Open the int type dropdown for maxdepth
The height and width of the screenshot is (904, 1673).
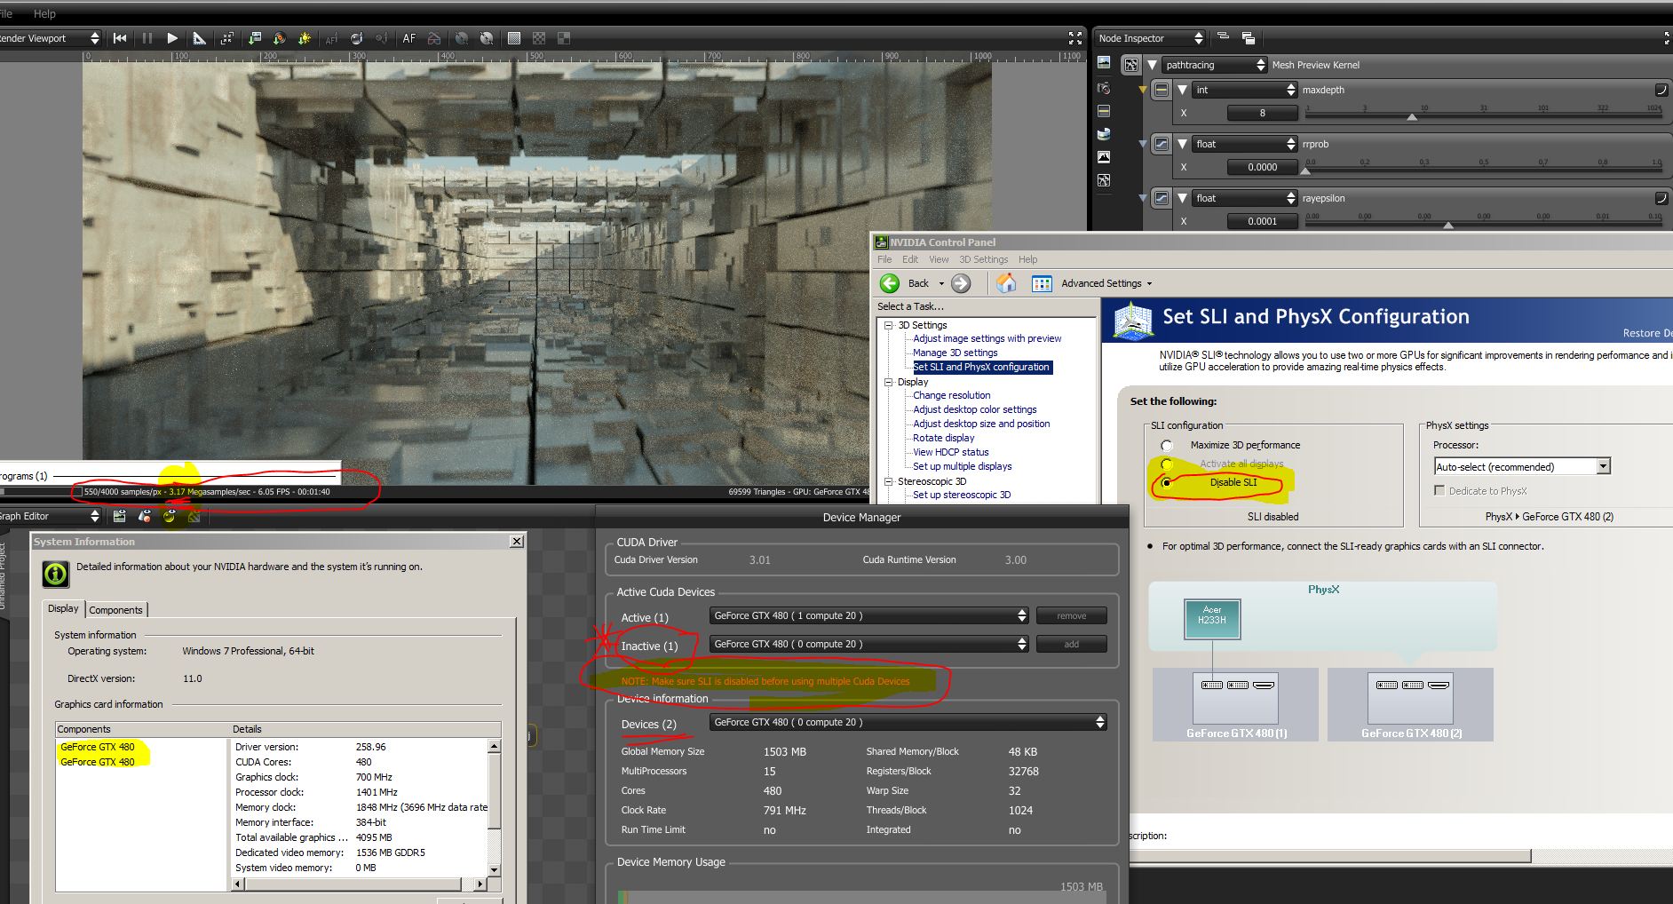coord(1245,90)
